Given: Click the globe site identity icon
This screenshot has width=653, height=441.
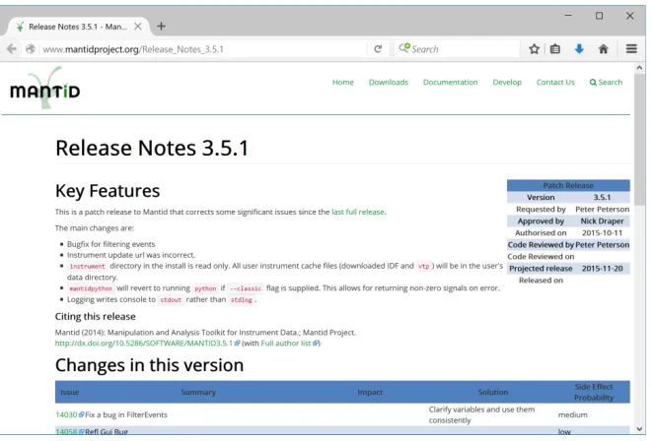Looking at the screenshot, I should 31,49.
